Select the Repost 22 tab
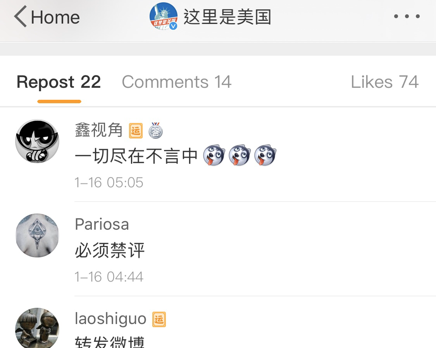Screen dimensions: 436x348 coord(59,82)
